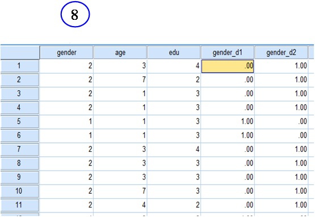Select row 8 header
This screenshot has width=315, height=217.
click(x=19, y=163)
